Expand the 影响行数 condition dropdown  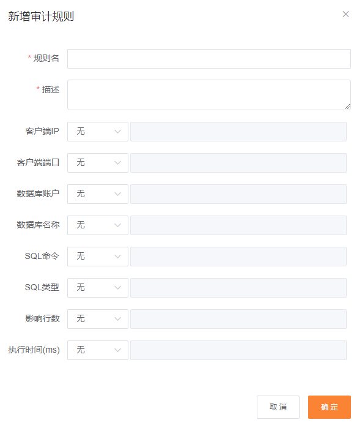pos(98,319)
